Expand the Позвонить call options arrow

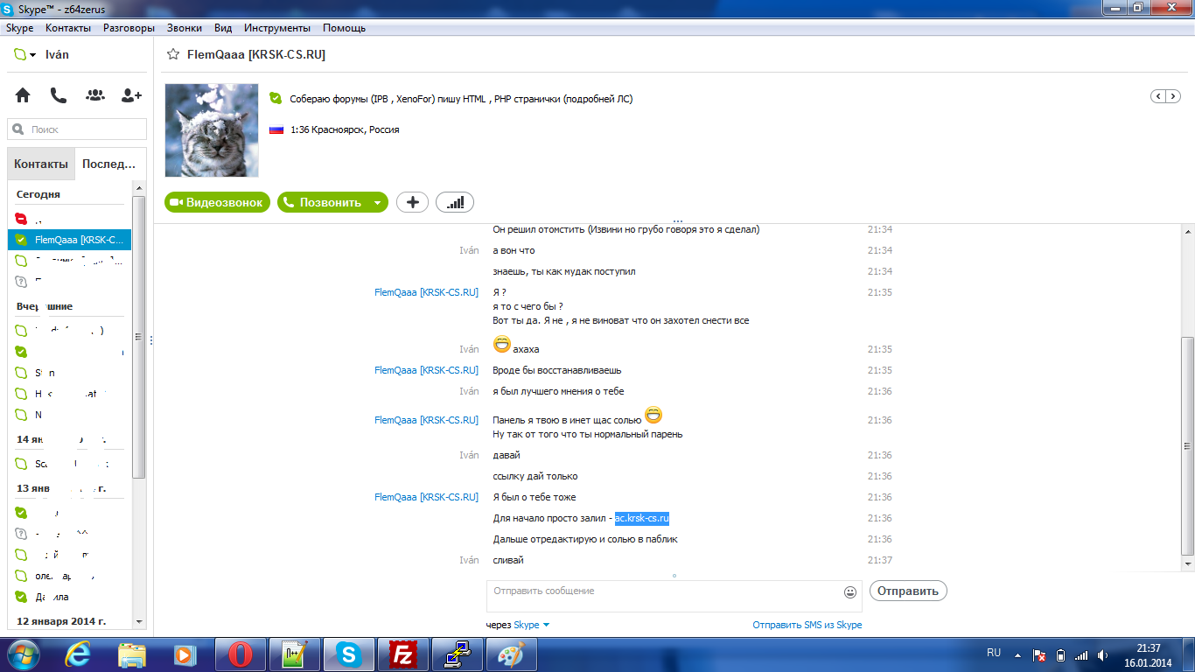point(377,202)
